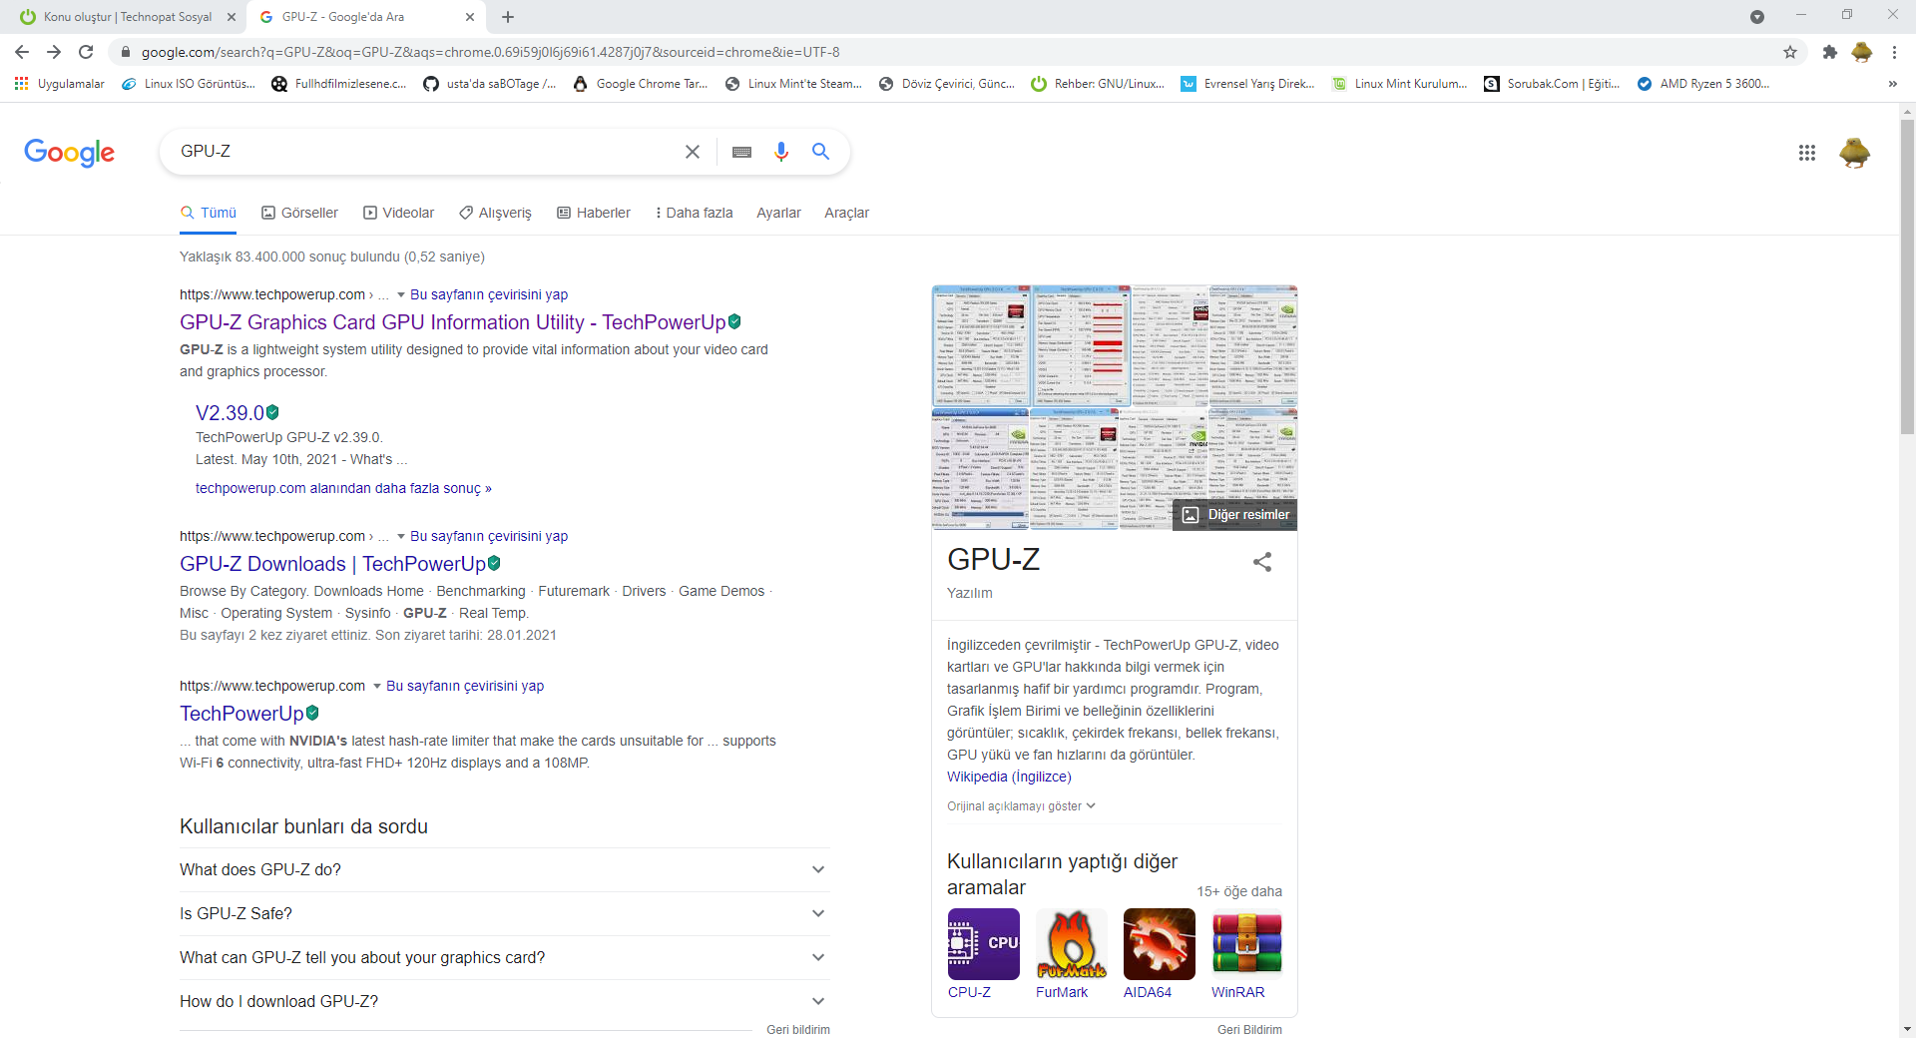1916x1038 pixels.
Task: Translate the GPU-Z Downloads result page
Action: [489, 536]
